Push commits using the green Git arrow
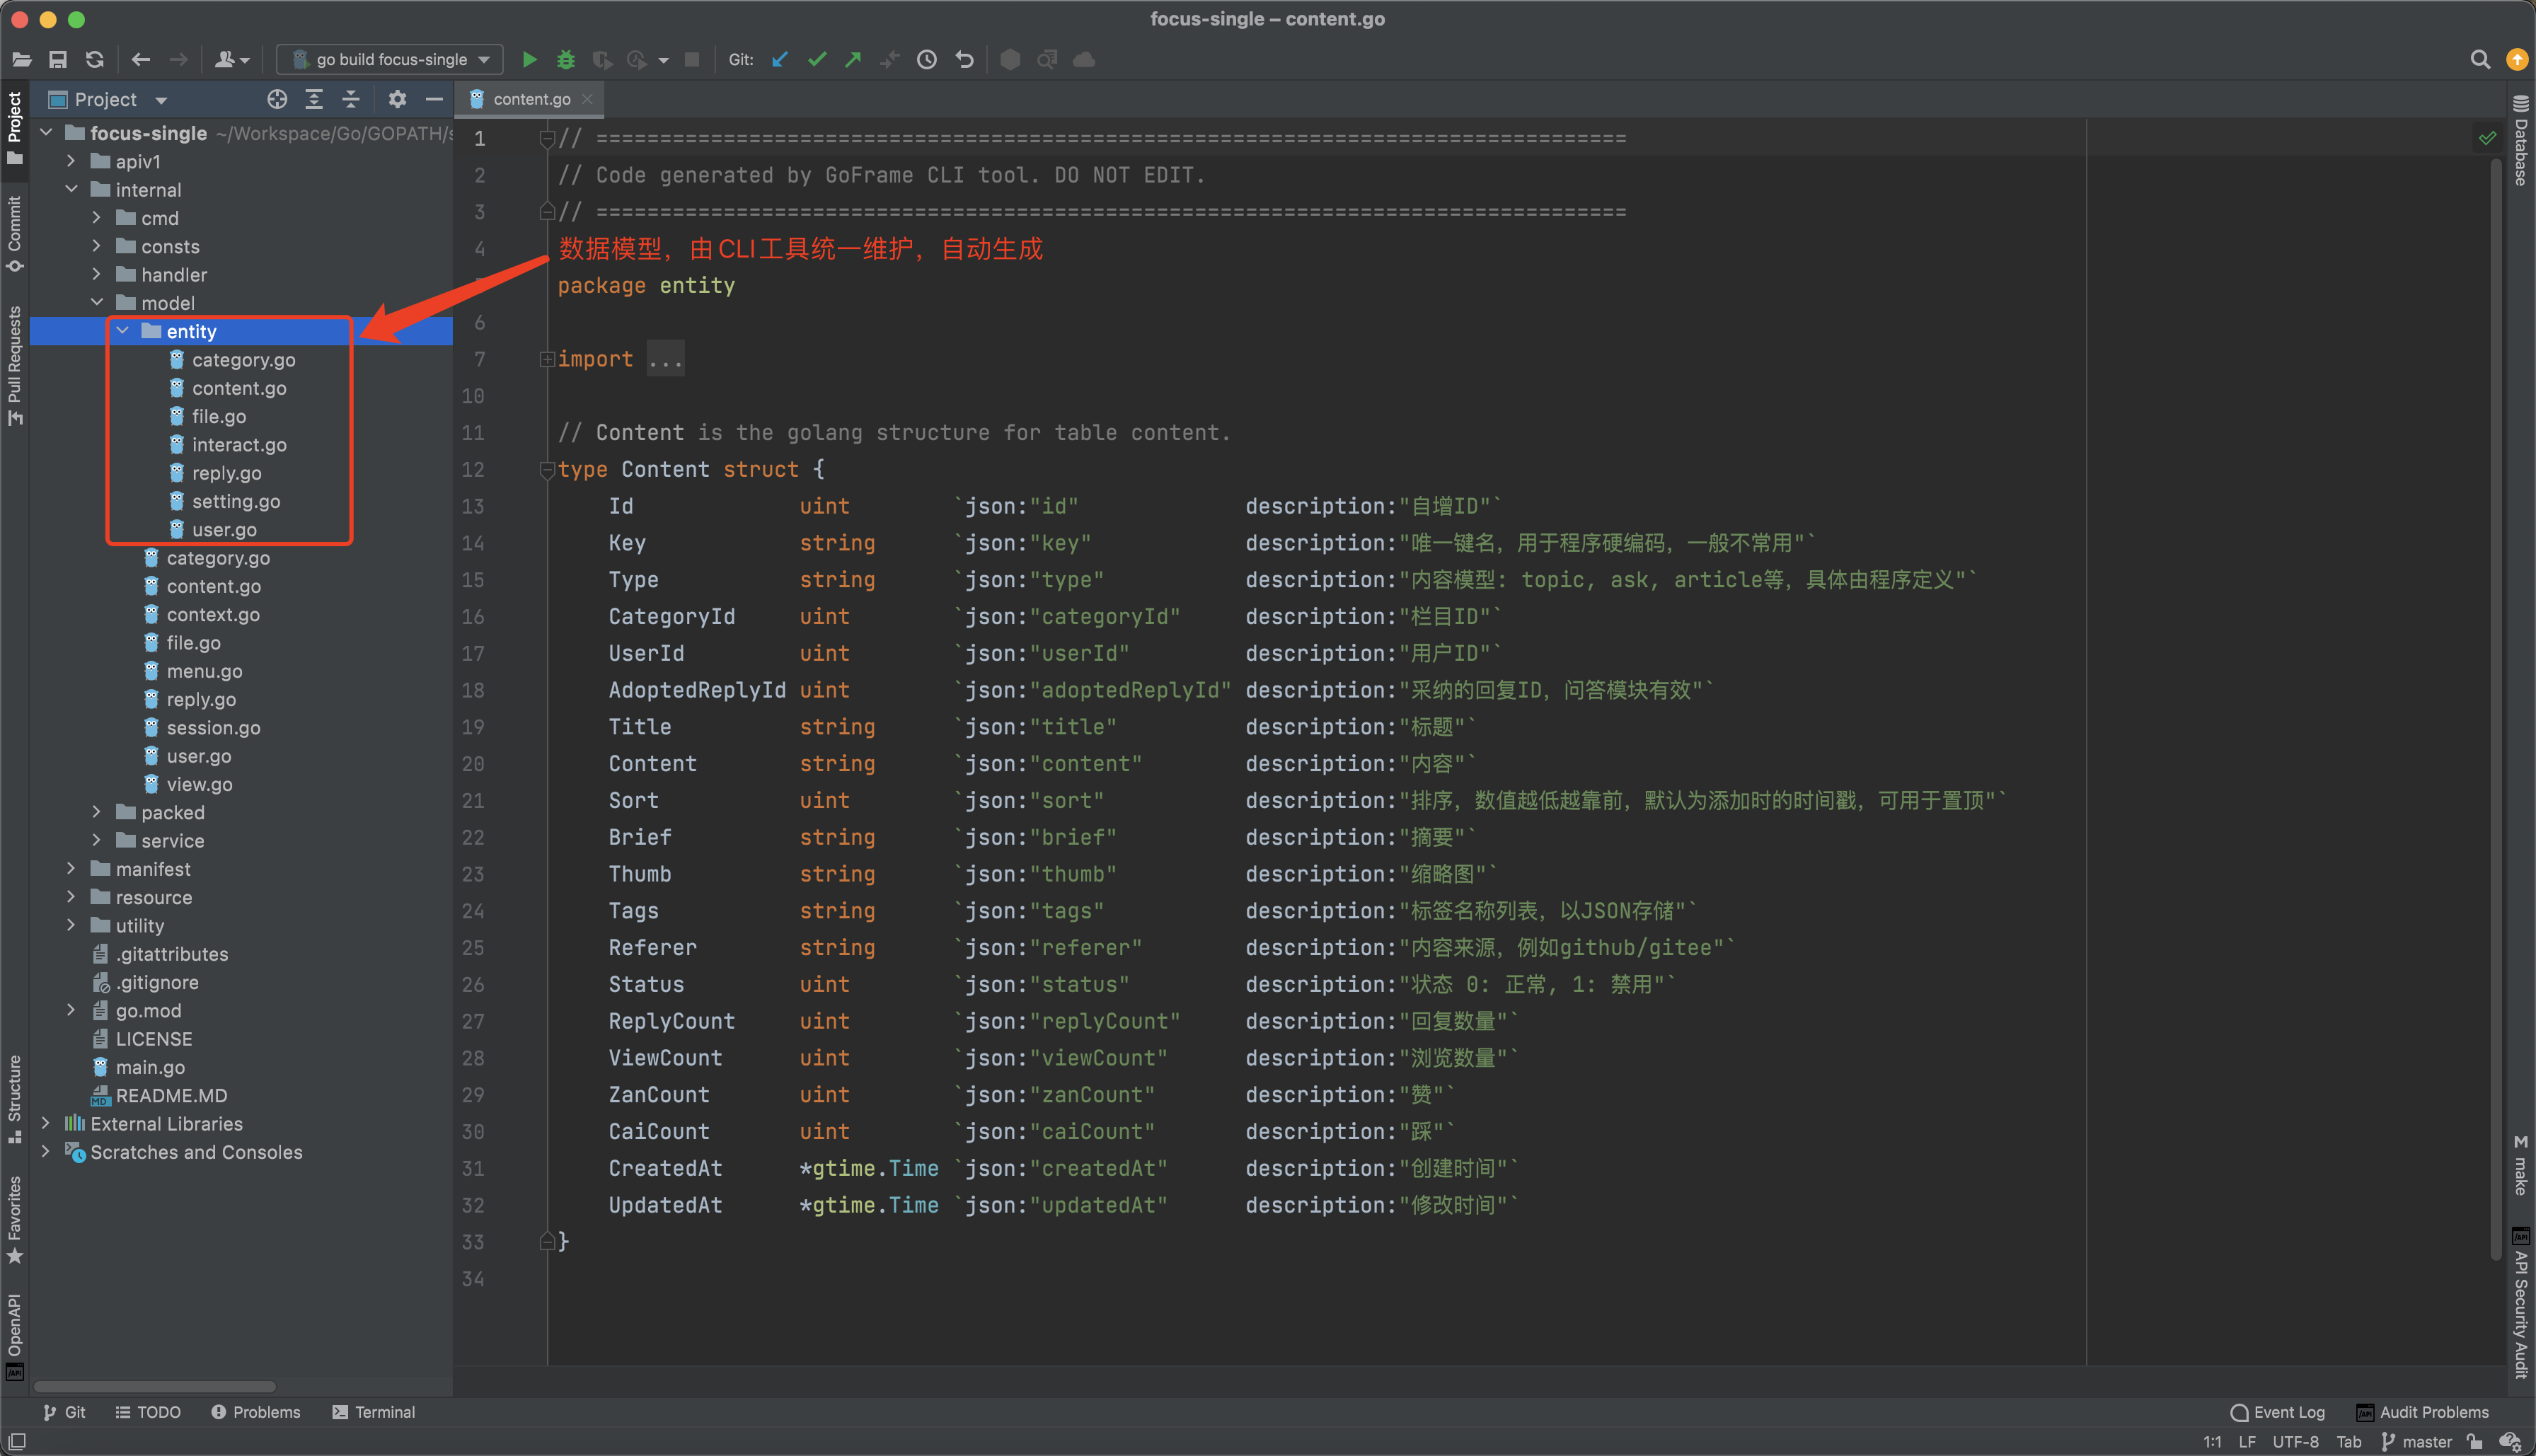This screenshot has height=1456, width=2536. point(852,59)
